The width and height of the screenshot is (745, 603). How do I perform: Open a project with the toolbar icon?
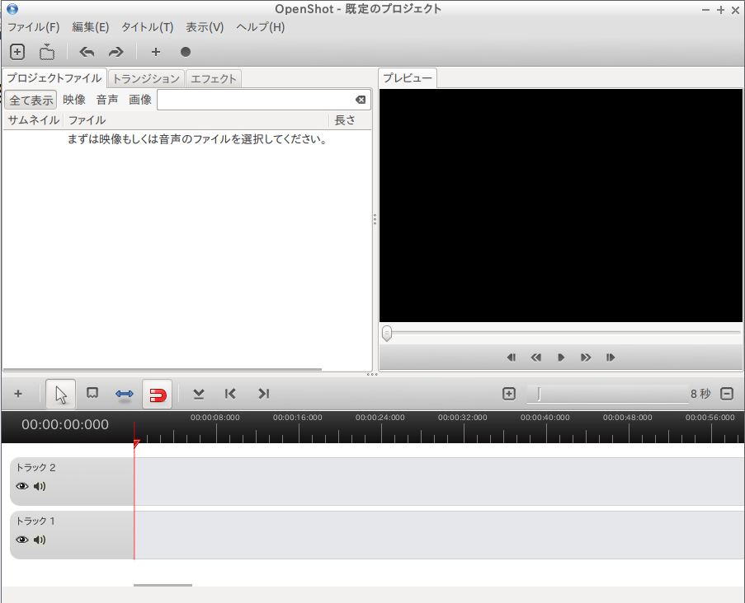46,52
